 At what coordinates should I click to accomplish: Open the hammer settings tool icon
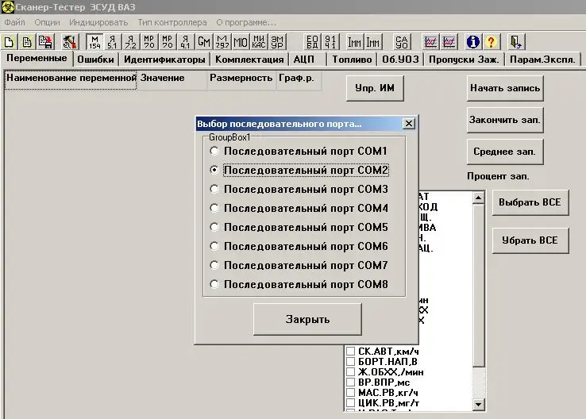(70, 42)
